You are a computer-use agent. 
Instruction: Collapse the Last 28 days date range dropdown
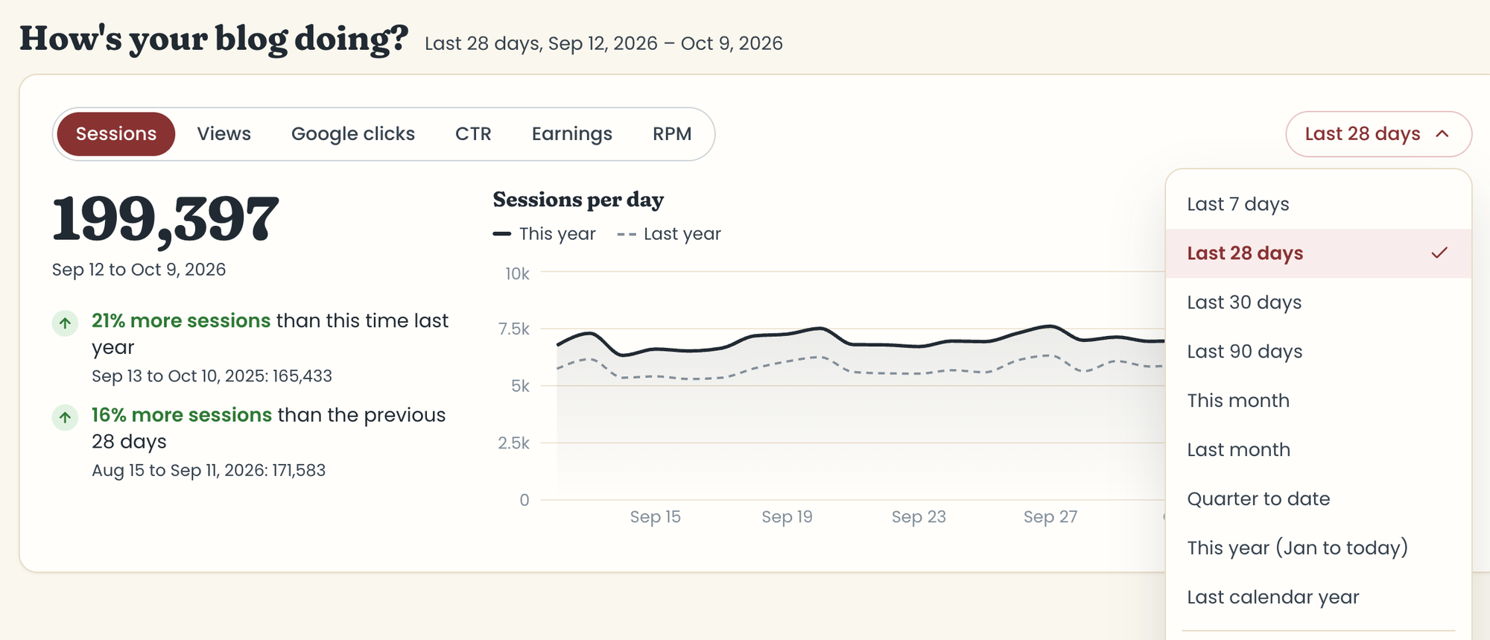click(x=1378, y=134)
